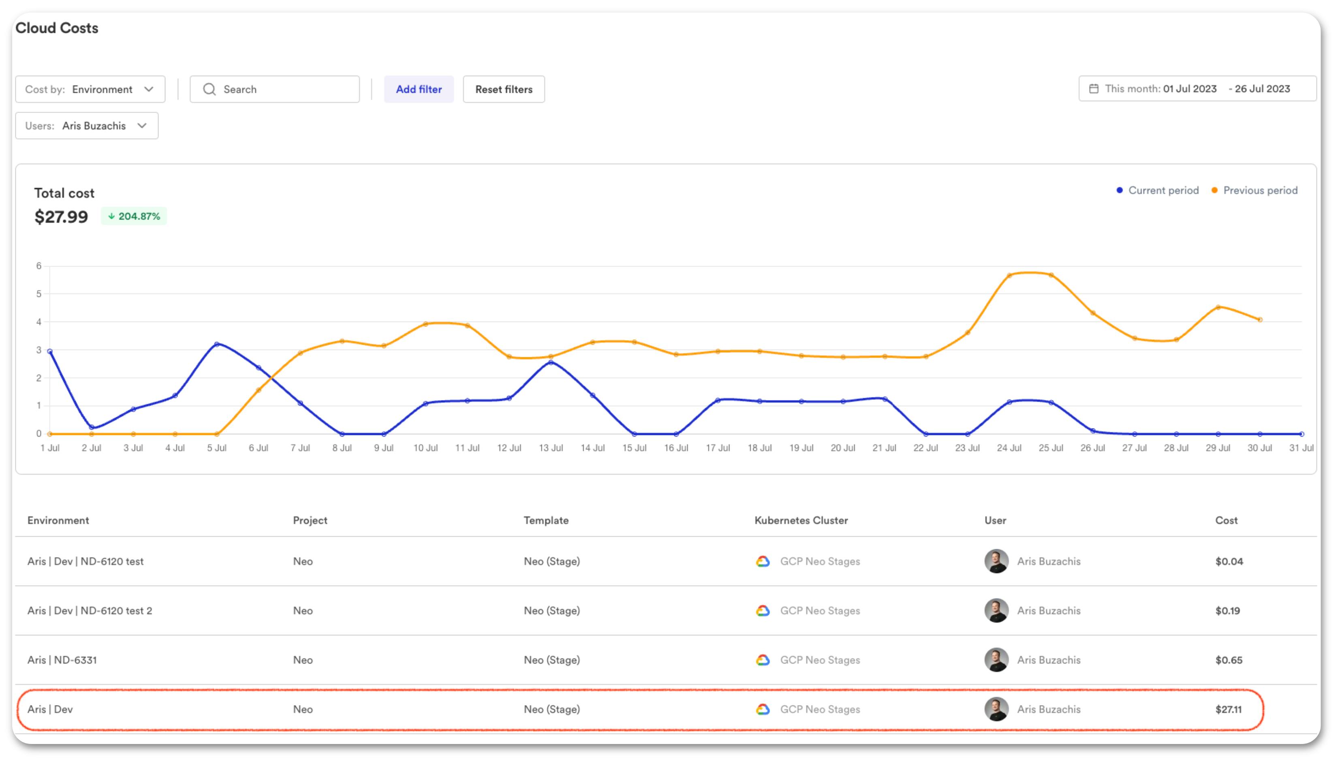
Task: Click the green down arrow in the cost badge
Action: coord(111,215)
